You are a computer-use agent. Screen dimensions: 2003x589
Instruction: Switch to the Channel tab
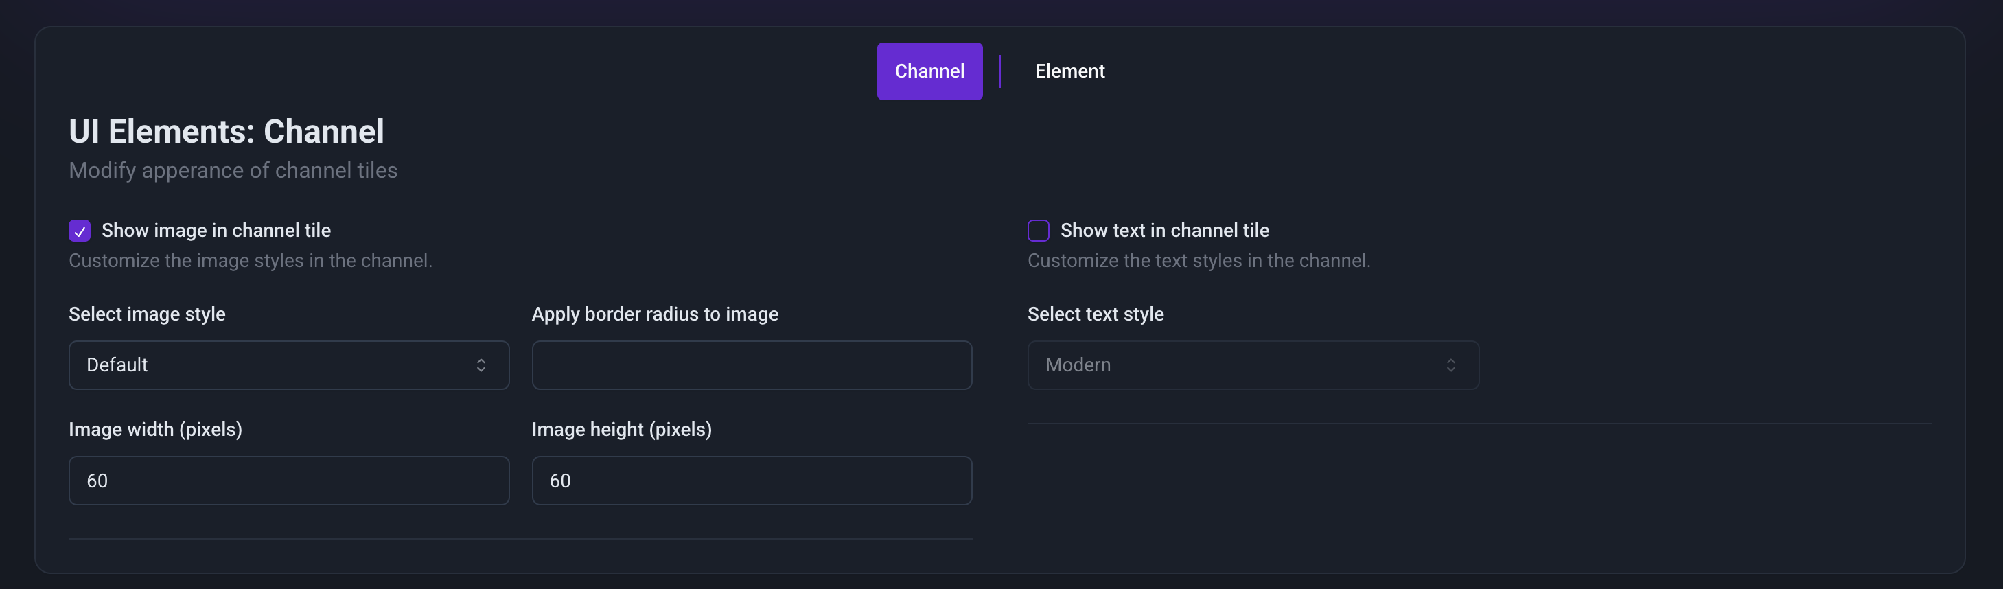tap(929, 71)
